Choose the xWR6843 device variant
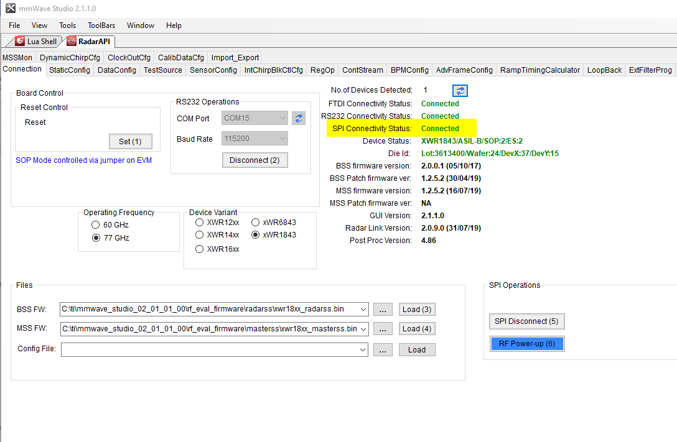This screenshot has width=677, height=442. tap(255, 222)
